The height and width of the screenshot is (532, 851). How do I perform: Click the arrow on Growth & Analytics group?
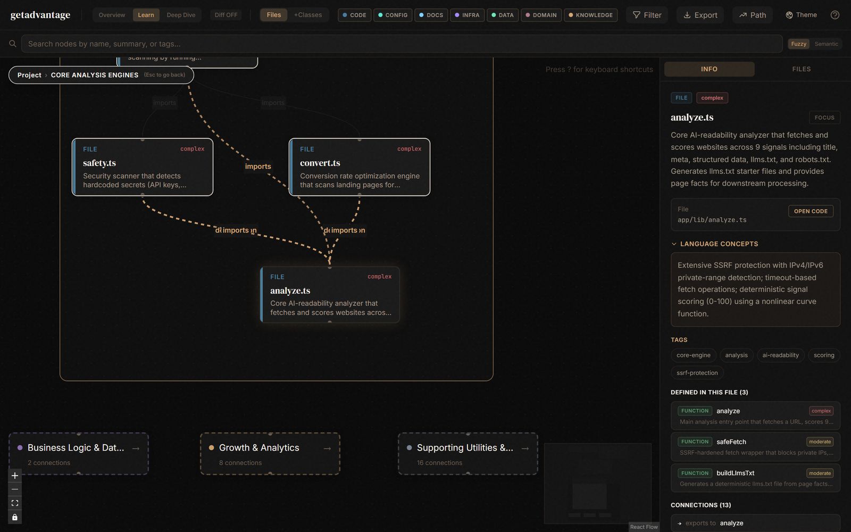[x=327, y=448]
